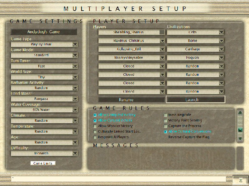The width and height of the screenshot is (249, 186).
Task: Click the small square beside Shambling_Shamus
Action: 162,32
